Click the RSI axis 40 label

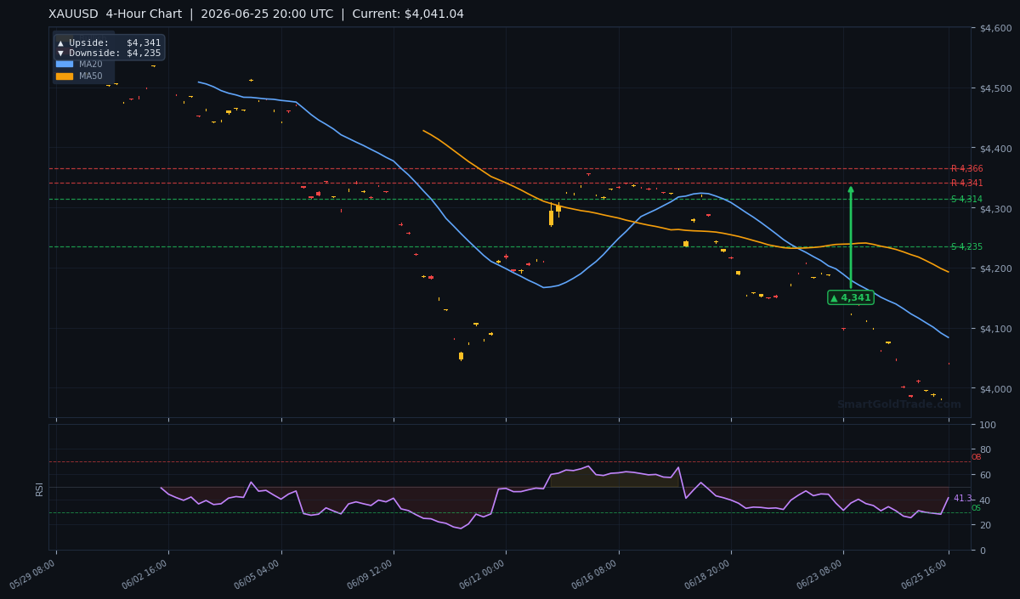tap(984, 500)
